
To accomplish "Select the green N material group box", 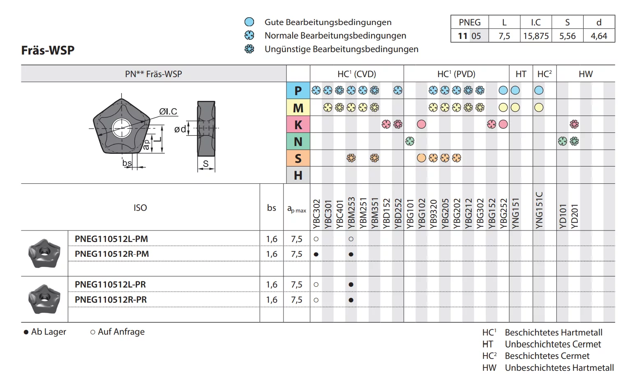I will (x=298, y=141).
